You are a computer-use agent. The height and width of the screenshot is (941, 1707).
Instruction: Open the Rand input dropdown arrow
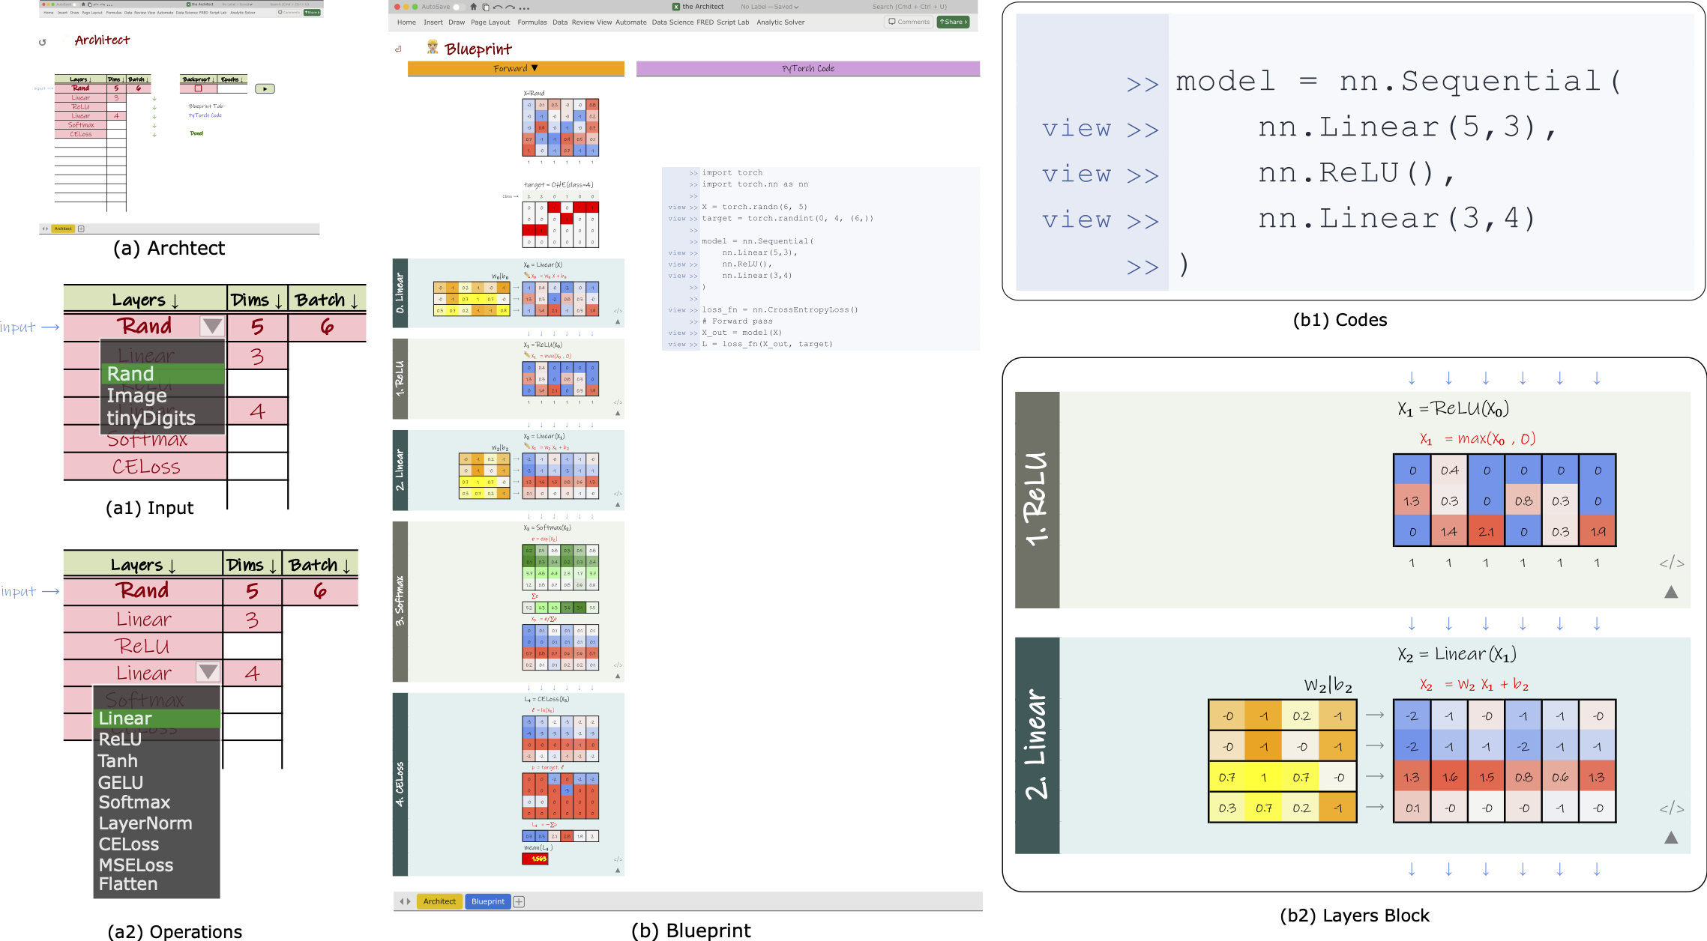(212, 326)
